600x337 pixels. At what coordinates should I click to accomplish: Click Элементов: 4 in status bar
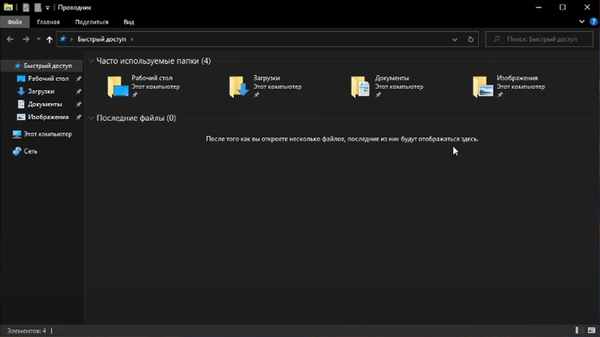(x=26, y=331)
